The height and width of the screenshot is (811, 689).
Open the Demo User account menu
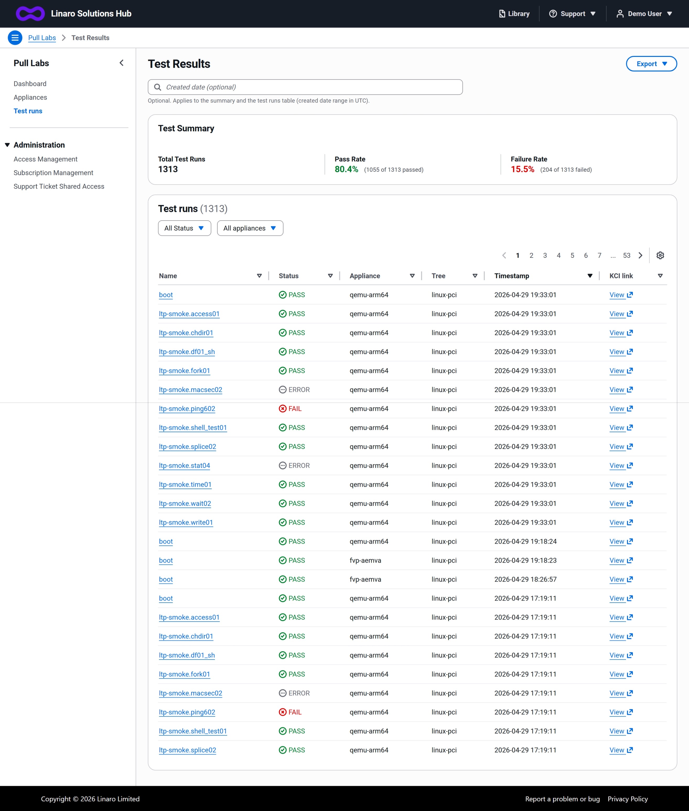pyautogui.click(x=644, y=14)
